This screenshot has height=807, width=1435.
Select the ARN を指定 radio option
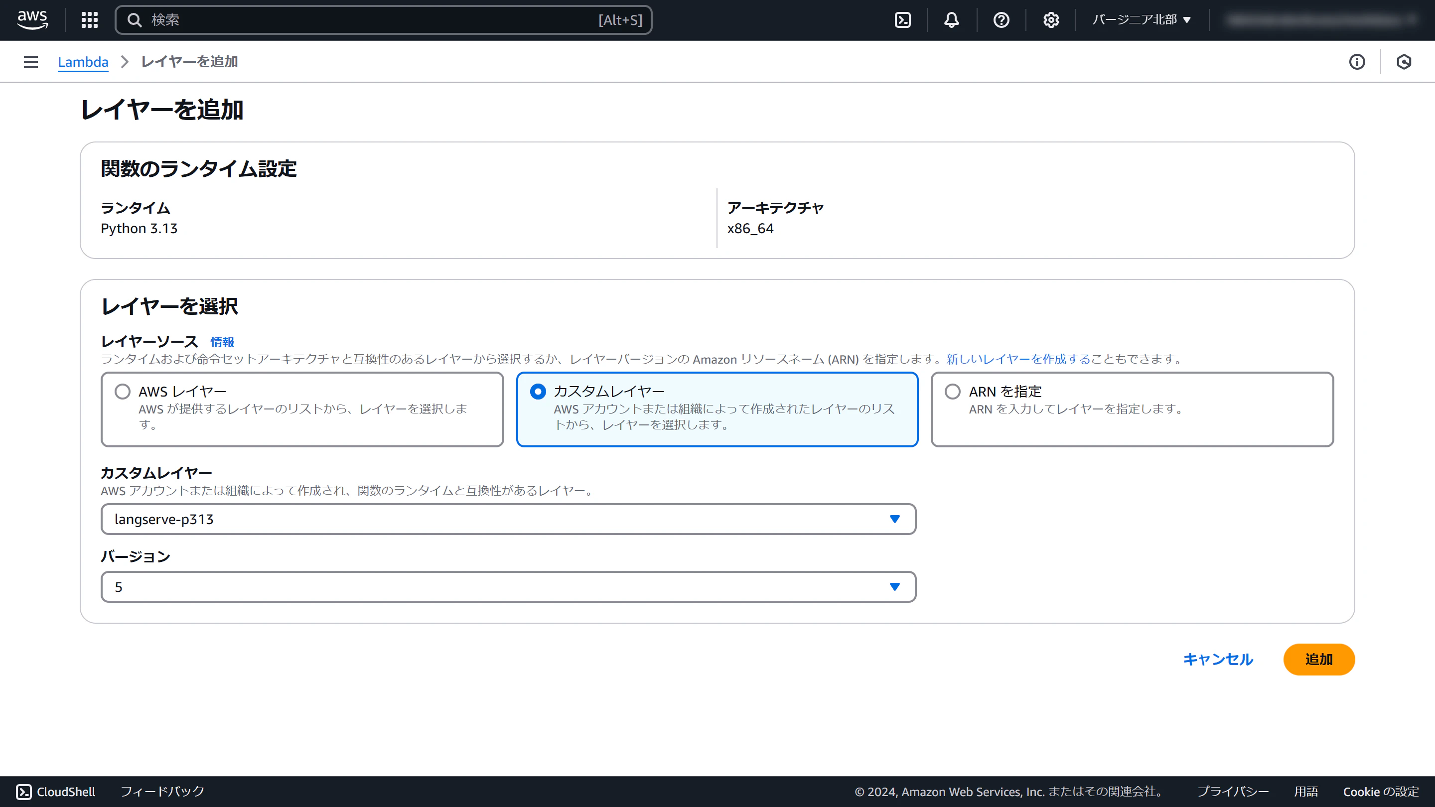pos(953,392)
